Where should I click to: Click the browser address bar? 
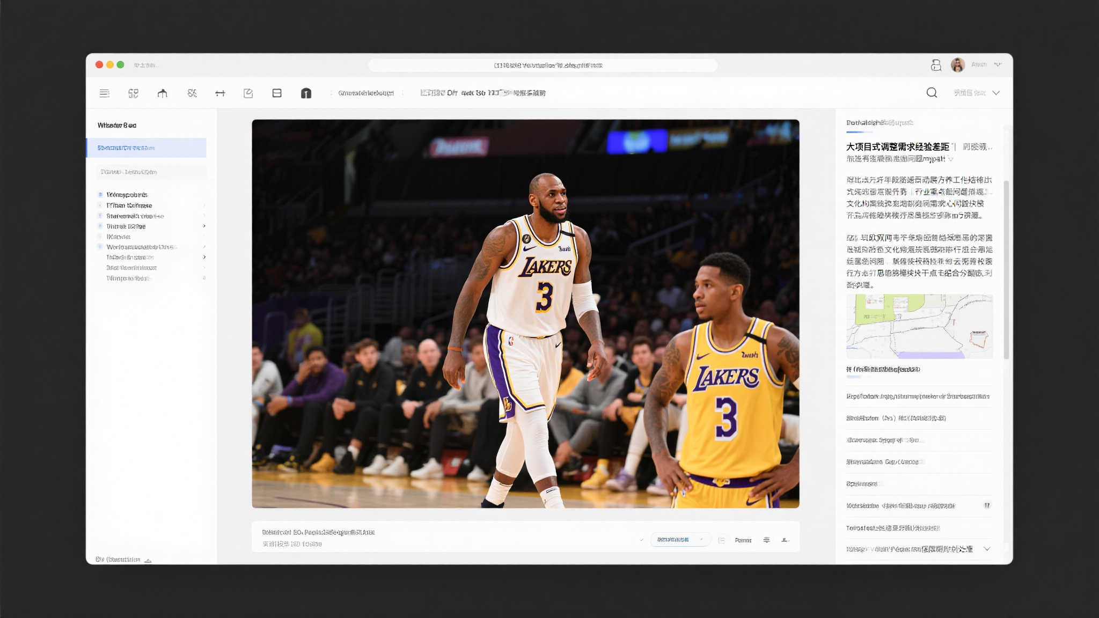click(x=543, y=65)
